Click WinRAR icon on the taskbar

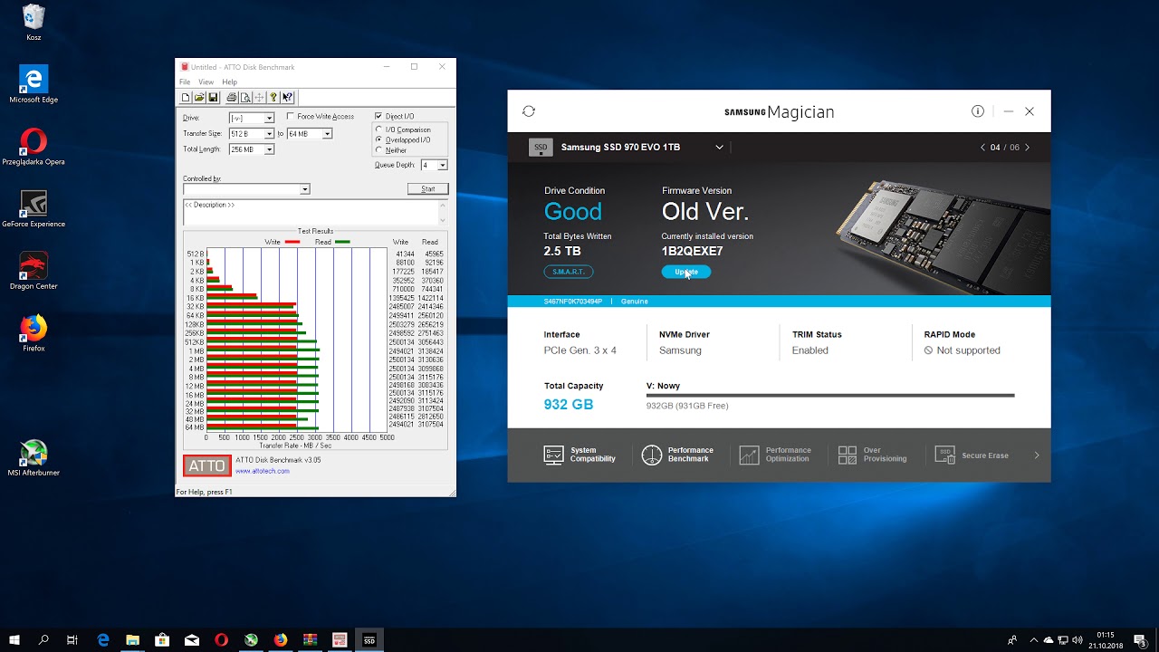click(x=310, y=640)
